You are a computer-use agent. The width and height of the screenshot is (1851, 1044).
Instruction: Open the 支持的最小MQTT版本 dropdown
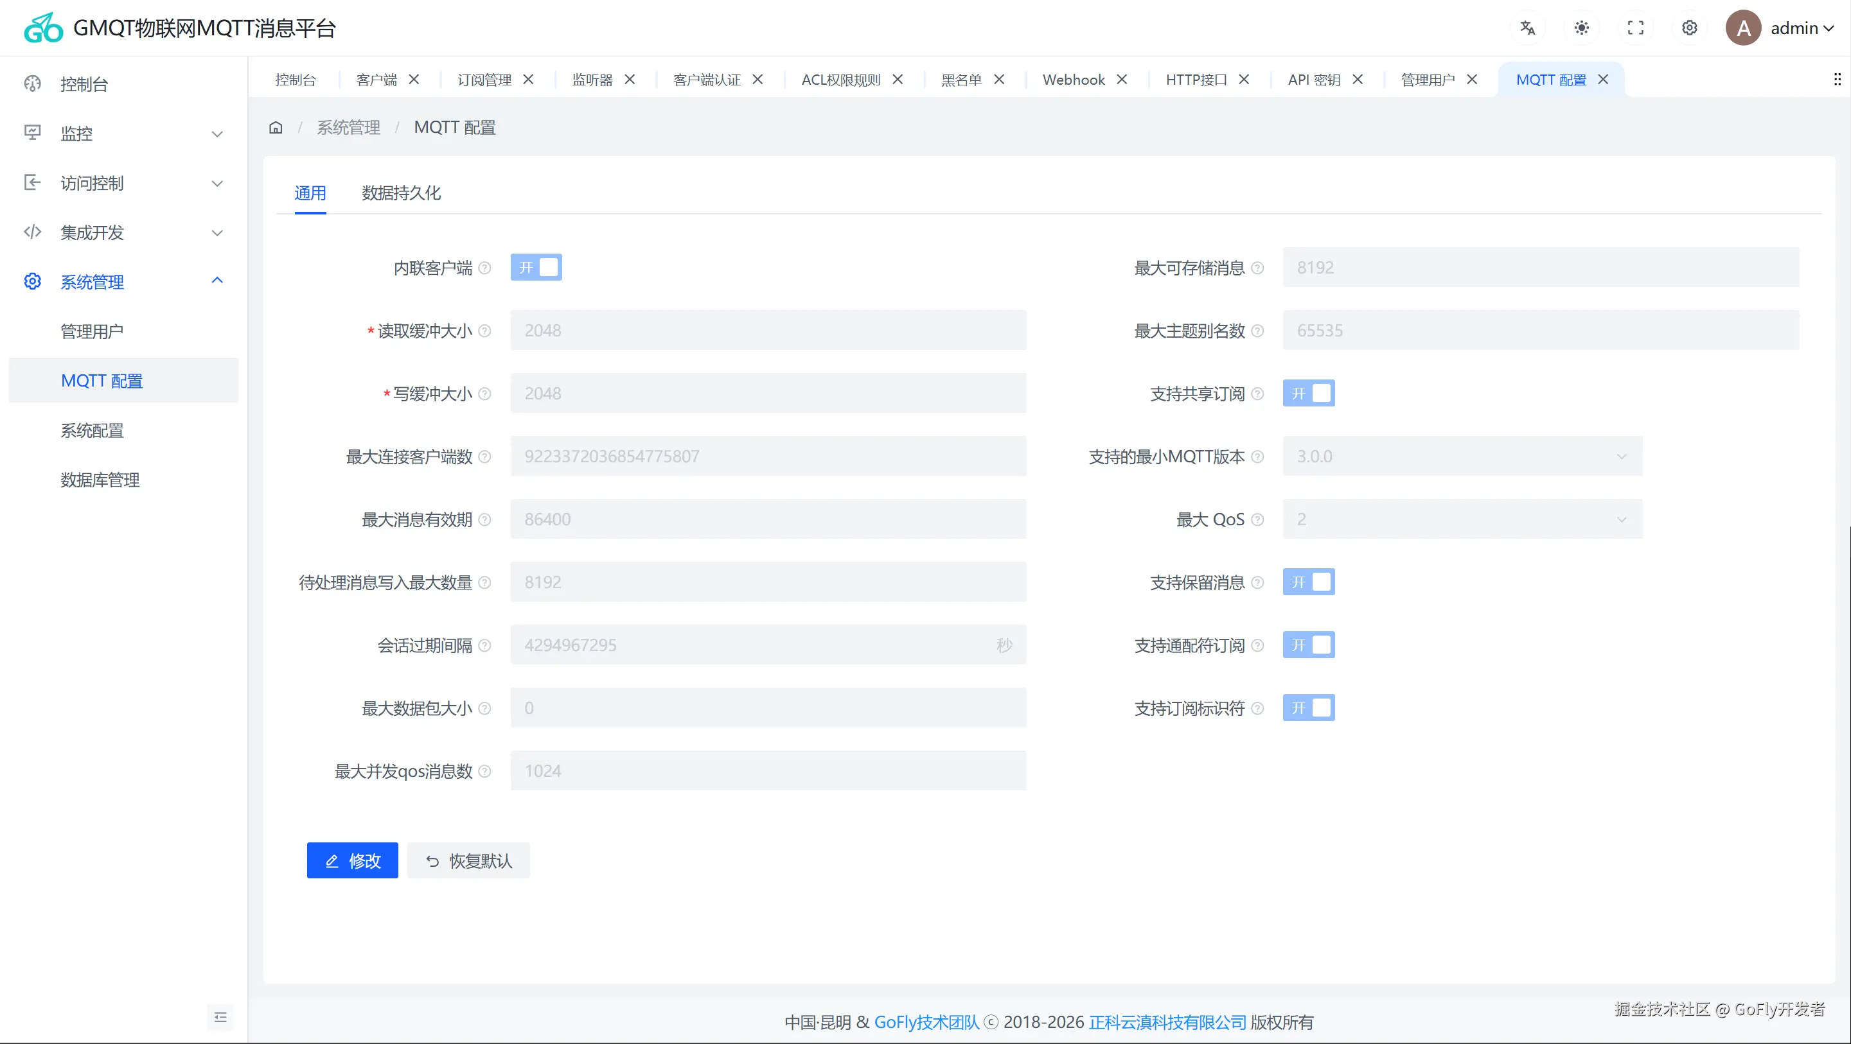pos(1462,457)
